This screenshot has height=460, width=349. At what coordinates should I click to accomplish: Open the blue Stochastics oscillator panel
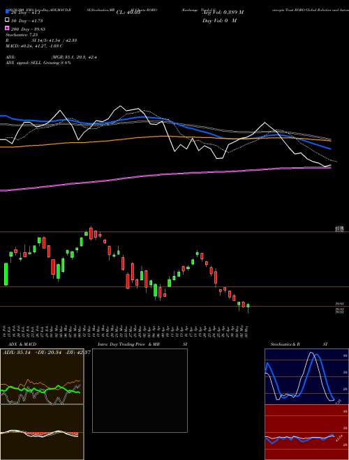[x=306, y=376]
